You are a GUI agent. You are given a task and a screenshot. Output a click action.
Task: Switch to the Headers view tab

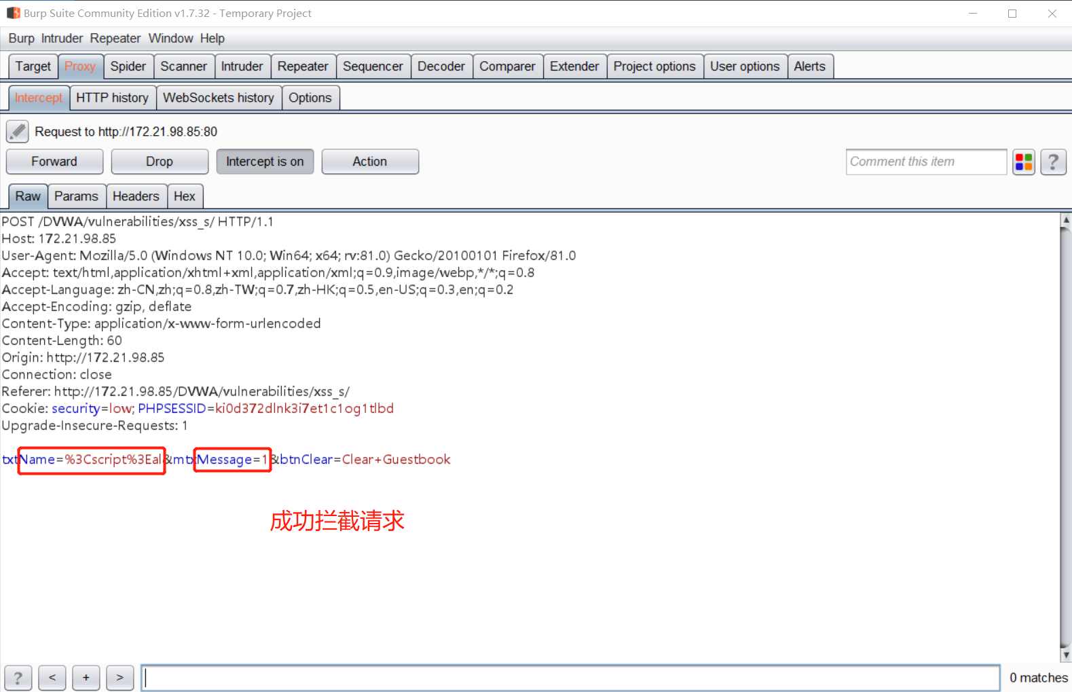(x=136, y=196)
